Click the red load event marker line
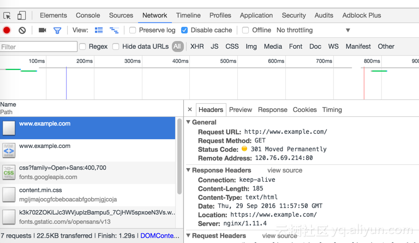The image size is (419, 243). pos(364,83)
